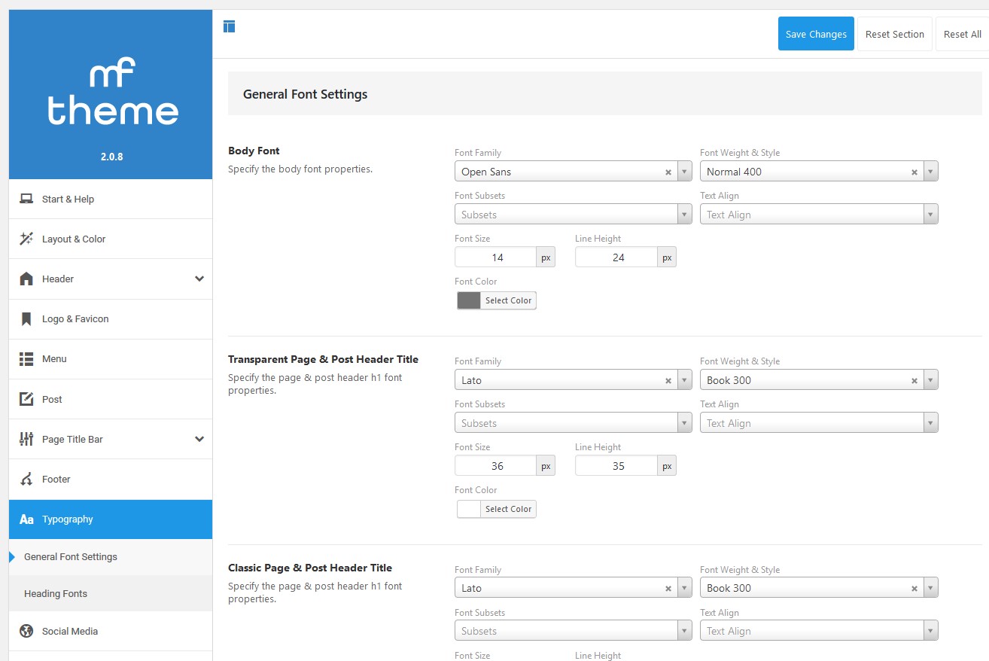The width and height of the screenshot is (989, 661).
Task: Expand the Header sidebar section chevron
Action: [199, 279]
